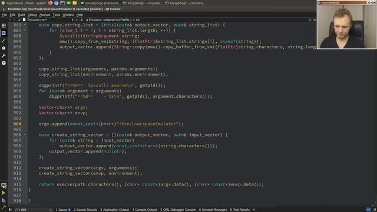This screenshot has height=212, width=377.
Task: Launch the terminal icon in top panel
Action: tap(62, 3)
